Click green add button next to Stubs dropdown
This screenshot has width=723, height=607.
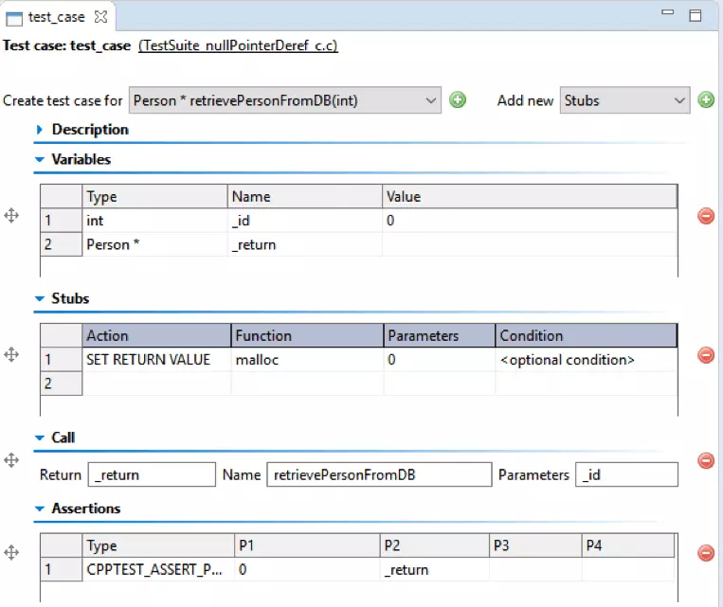coord(706,100)
